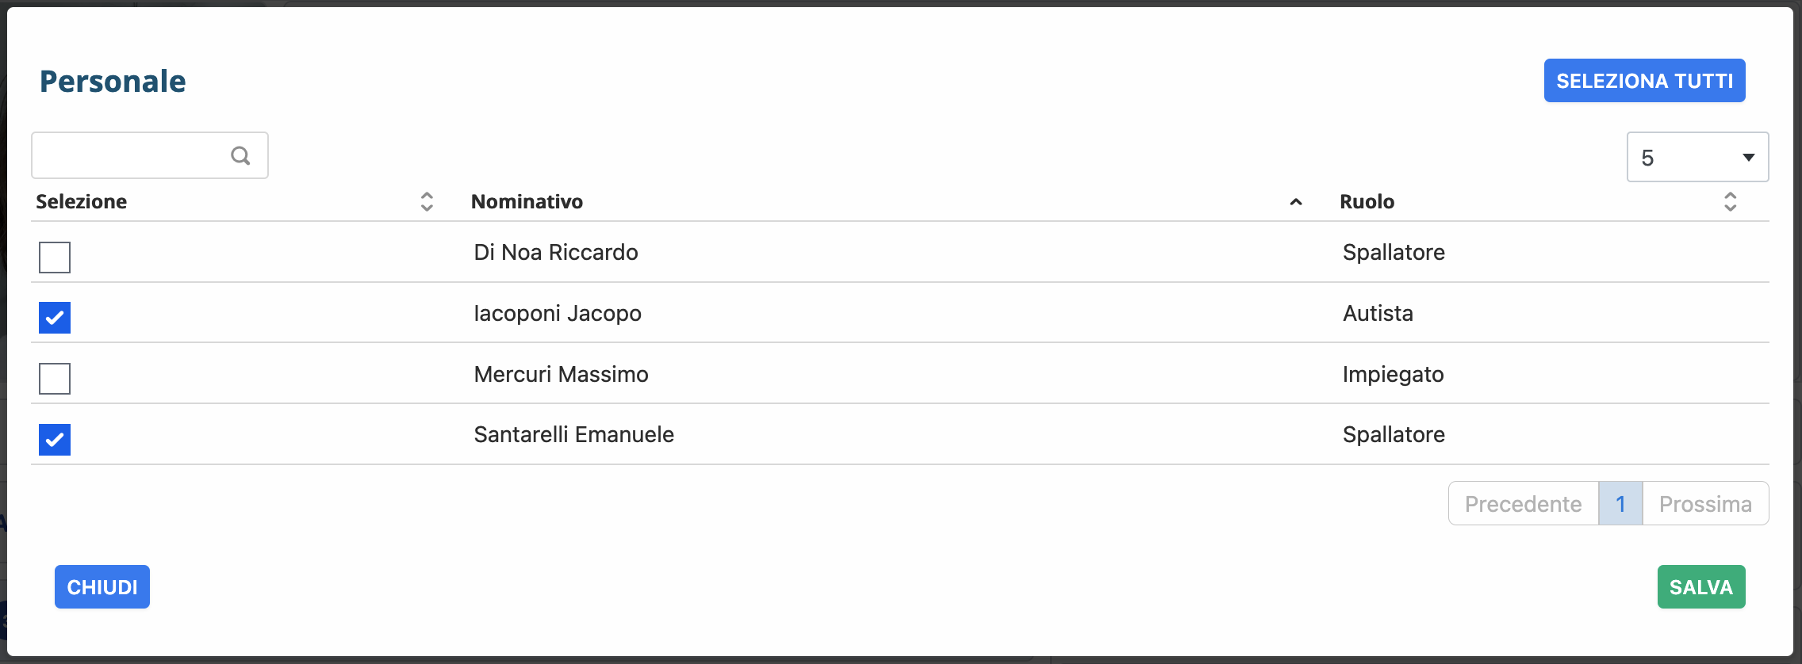The image size is (1802, 664).
Task: Check the Di Noa Riccardo checkbox
Action: click(55, 257)
